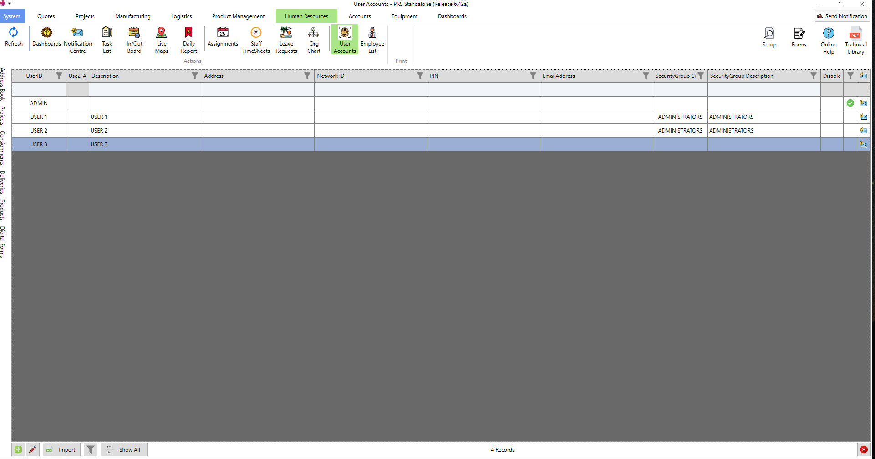
Task: Toggle the green check in ADMIN row
Action: tap(850, 103)
